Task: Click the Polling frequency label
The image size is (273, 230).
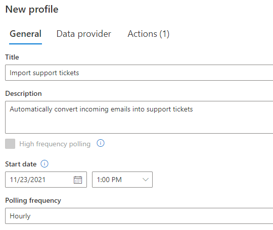Action: click(x=33, y=201)
